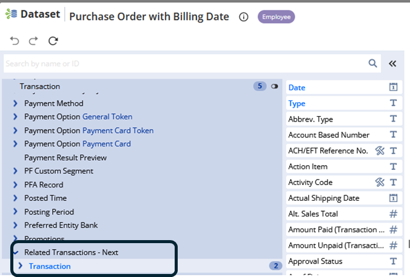Image resolution: width=410 pixels, height=277 pixels.
Task: Click the Transaction header row label
Action: coord(40,86)
